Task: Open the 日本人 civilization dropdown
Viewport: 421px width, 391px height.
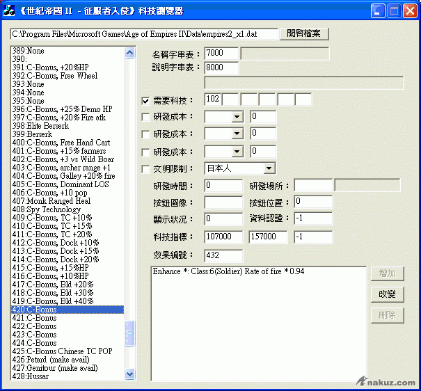Action: [269, 168]
